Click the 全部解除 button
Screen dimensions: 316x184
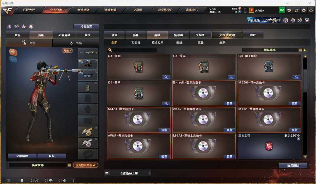coord(22,156)
